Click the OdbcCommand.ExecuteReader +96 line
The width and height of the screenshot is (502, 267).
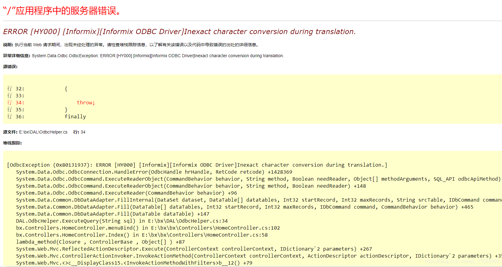126,193
